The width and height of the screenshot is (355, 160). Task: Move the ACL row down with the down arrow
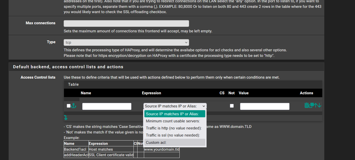tap(319, 105)
